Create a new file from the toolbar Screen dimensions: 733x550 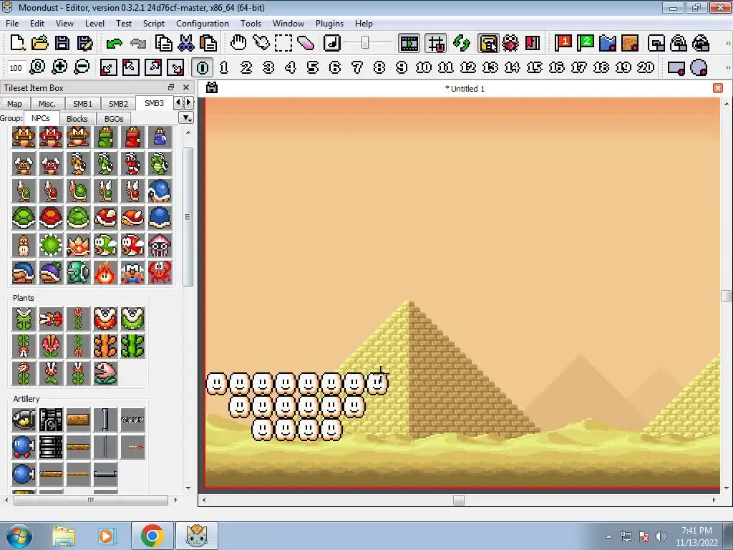point(17,43)
